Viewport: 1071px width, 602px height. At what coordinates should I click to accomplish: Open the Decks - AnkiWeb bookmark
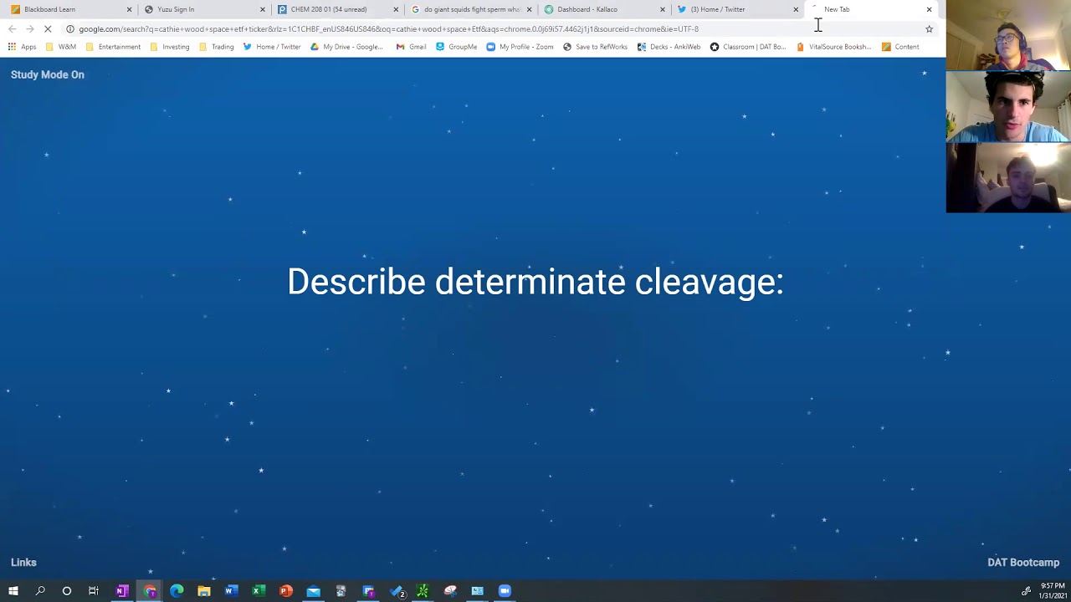pyautogui.click(x=669, y=47)
